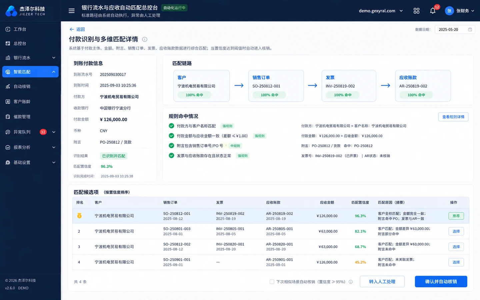
Task: Open 总控台 menu item
Action: click(30, 43)
